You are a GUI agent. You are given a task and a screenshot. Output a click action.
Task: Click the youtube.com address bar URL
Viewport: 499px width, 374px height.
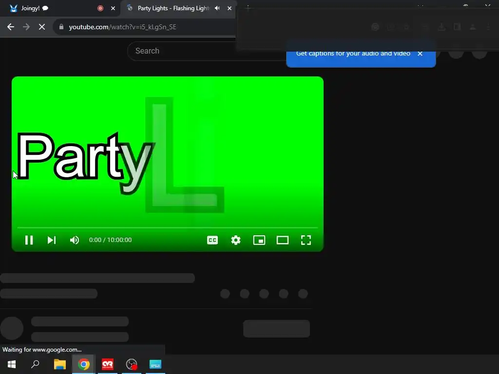[122, 27]
